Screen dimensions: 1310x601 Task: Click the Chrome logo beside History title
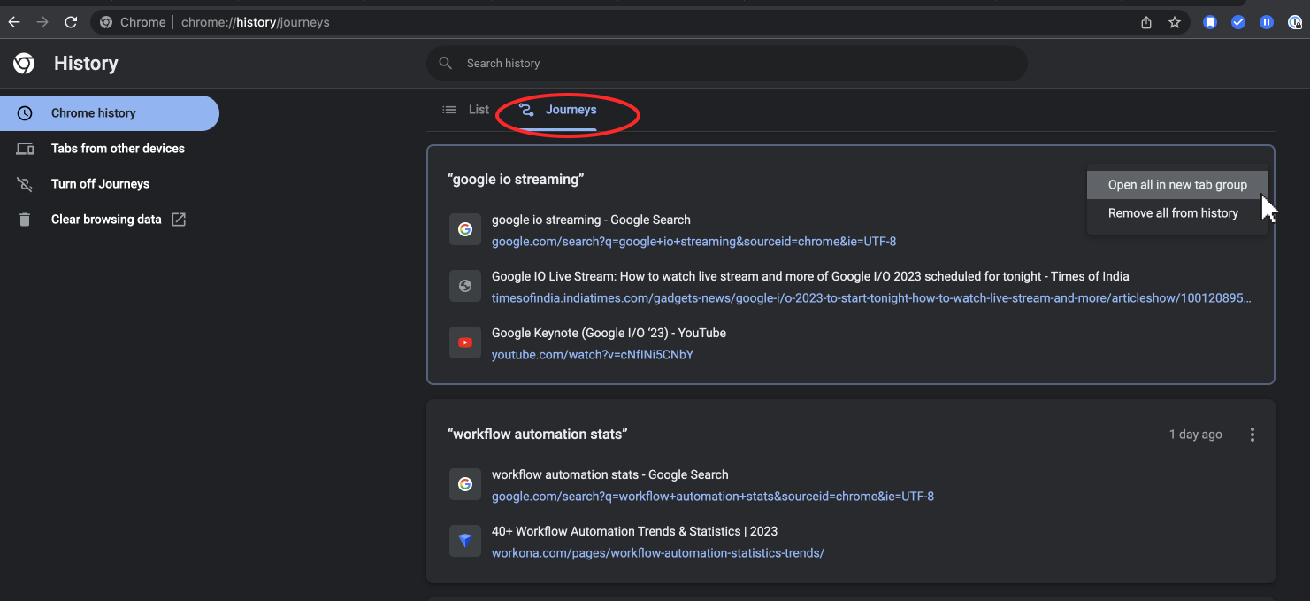click(x=24, y=63)
